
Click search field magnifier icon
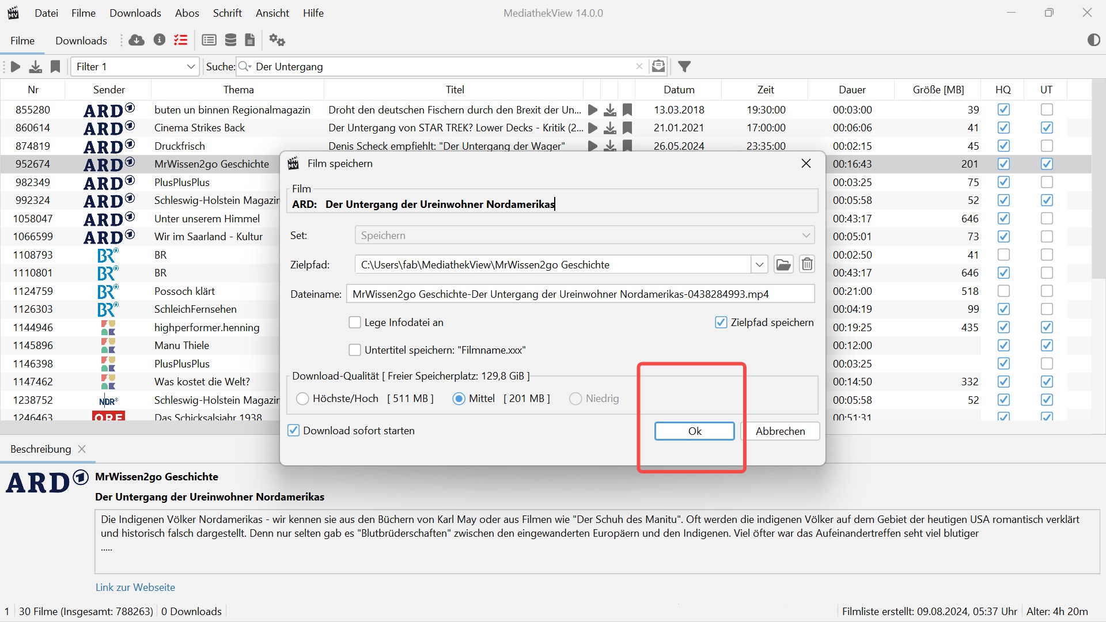click(245, 66)
